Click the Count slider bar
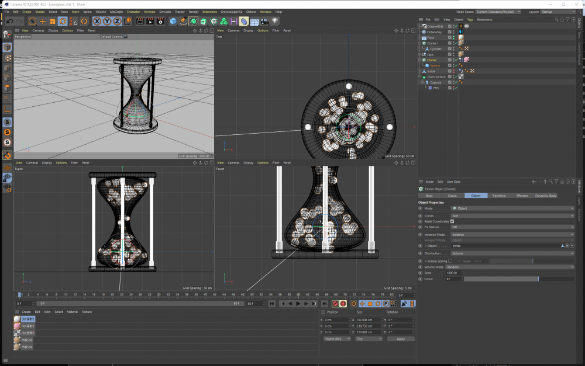The width and height of the screenshot is (585, 366). pos(501,279)
